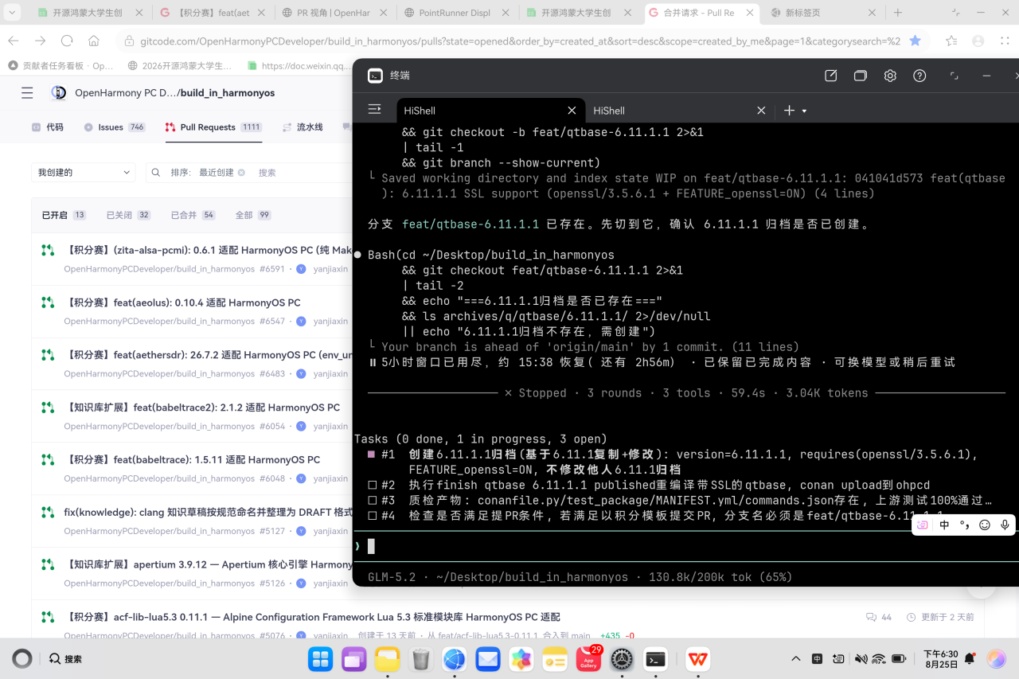Image resolution: width=1019 pixels, height=679 pixels.
Task: Open the notification bell in the tray
Action: (970, 659)
